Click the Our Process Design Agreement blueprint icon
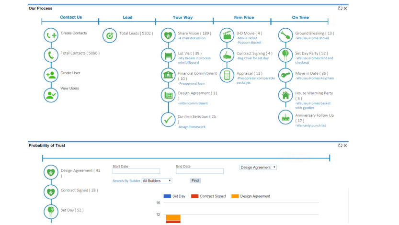Screen dimensions: 399x225 tap(168, 95)
